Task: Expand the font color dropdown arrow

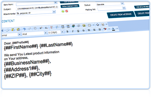Action: (117, 28)
